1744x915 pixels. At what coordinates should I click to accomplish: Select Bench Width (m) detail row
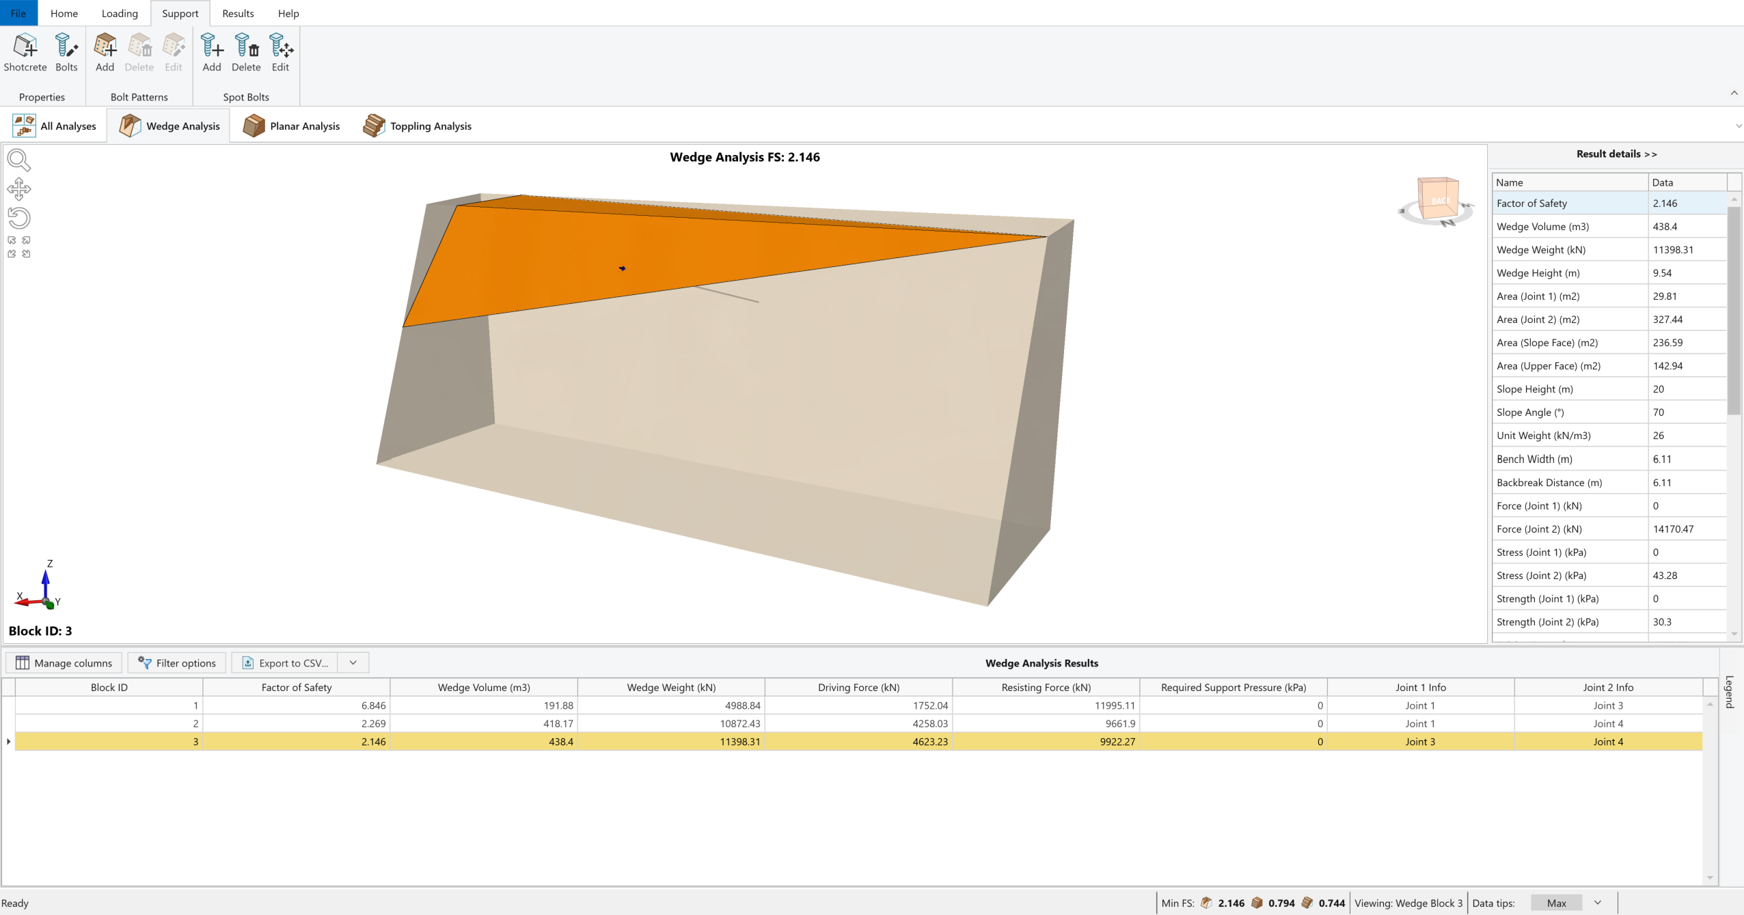(1609, 459)
